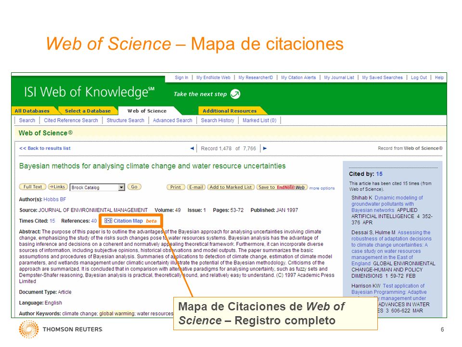This screenshot has height=347, width=462.
Task: Go to the next record arrow
Action: (x=265, y=148)
